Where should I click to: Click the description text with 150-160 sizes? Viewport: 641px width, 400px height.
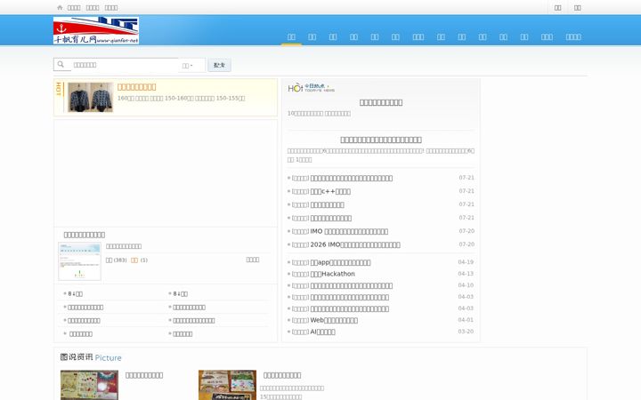pyautogui.click(x=181, y=99)
